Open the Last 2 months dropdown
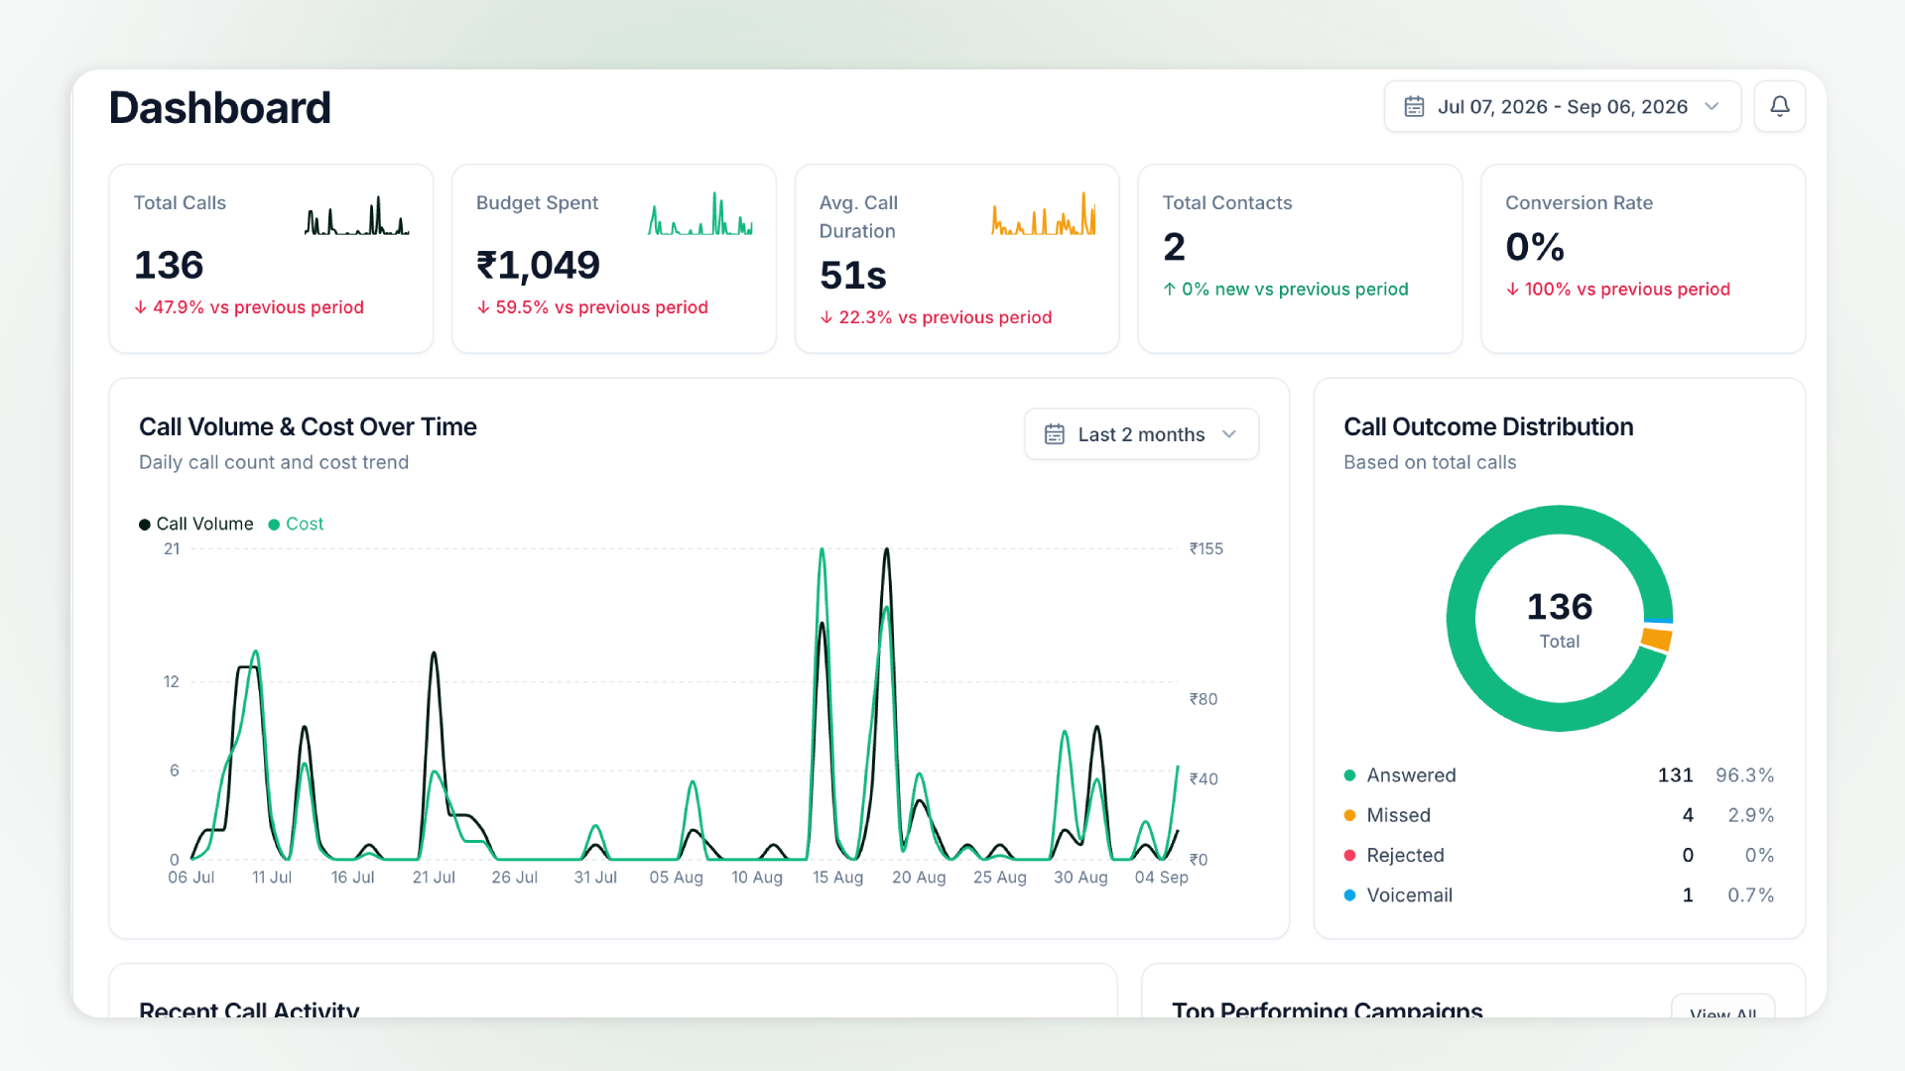The image size is (1905, 1071). (x=1141, y=434)
